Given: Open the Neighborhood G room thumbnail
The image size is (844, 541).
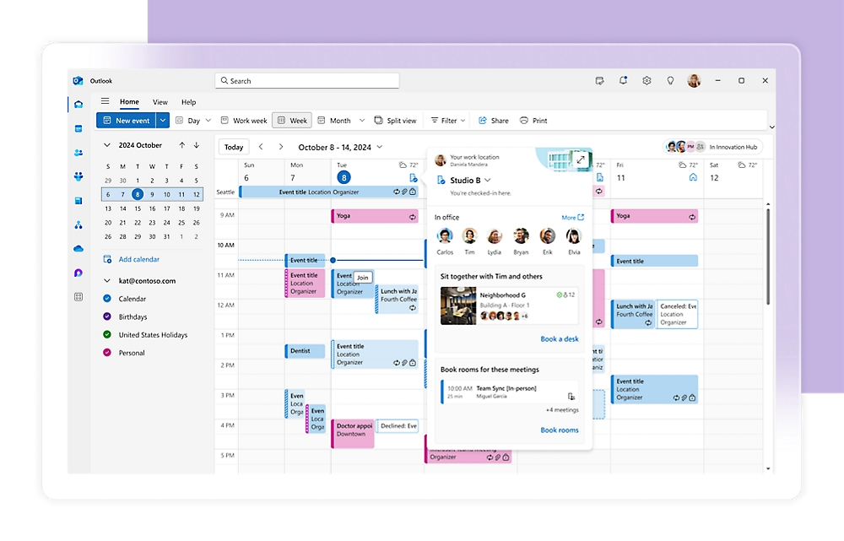Looking at the screenshot, I should 458,306.
